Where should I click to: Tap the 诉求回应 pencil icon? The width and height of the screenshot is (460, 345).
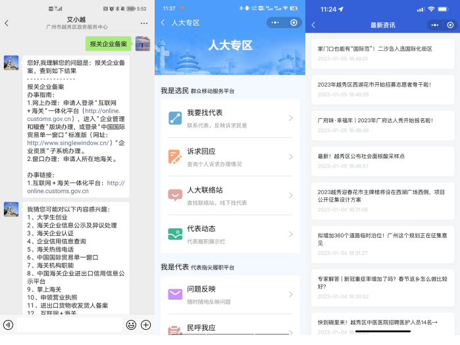pos(174,157)
